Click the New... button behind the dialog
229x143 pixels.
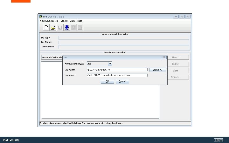point(178,57)
